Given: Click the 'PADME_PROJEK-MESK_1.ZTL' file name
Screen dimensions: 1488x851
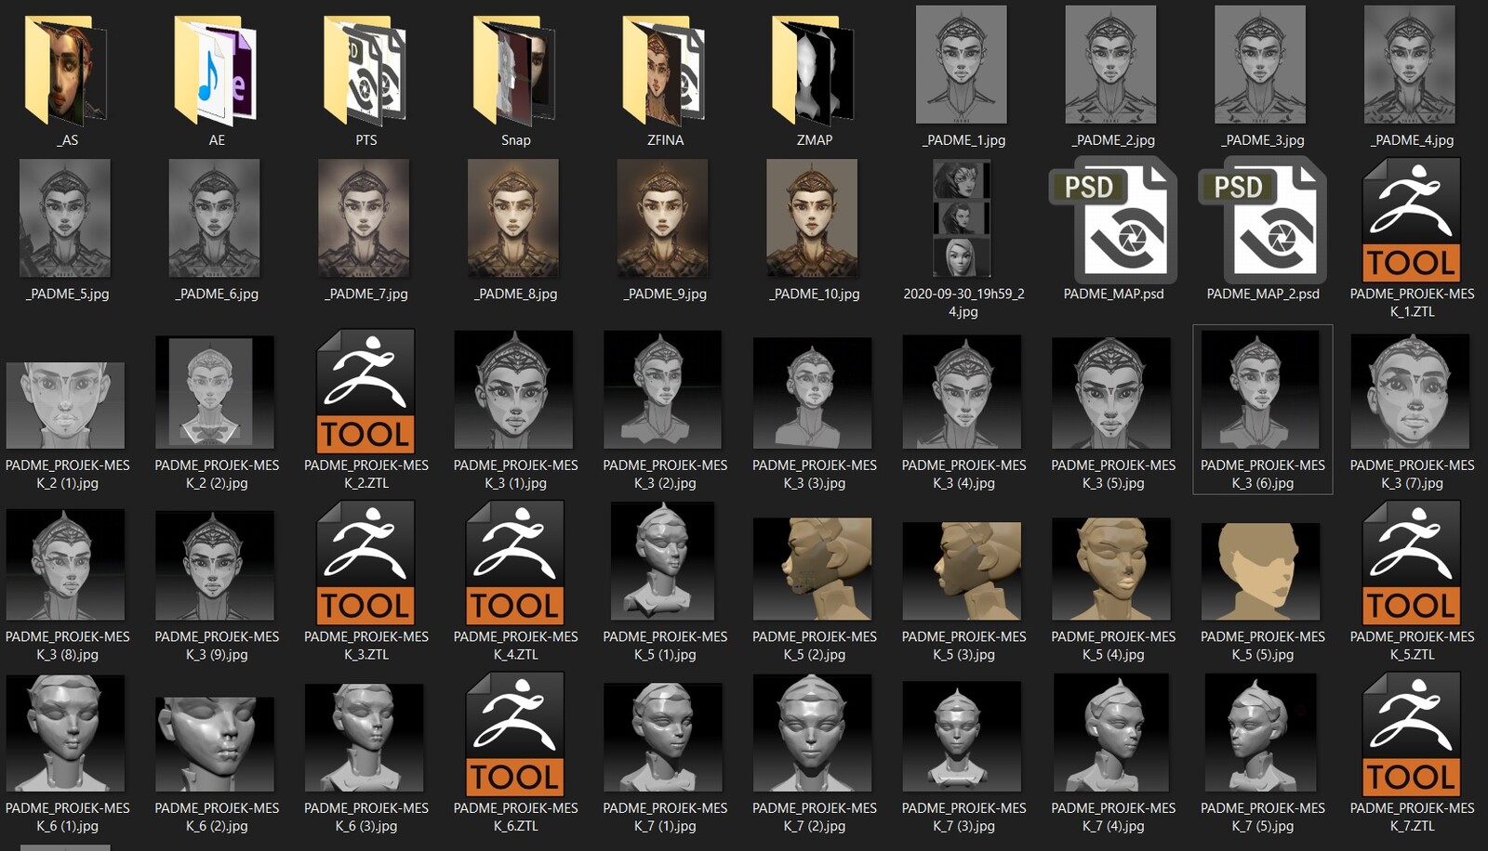Looking at the screenshot, I should [x=1412, y=302].
